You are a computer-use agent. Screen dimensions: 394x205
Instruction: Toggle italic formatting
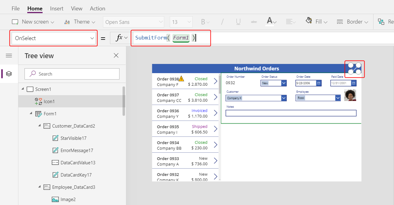coord(222,22)
